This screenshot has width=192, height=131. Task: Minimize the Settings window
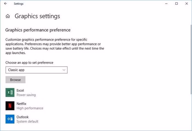pos(166,4)
